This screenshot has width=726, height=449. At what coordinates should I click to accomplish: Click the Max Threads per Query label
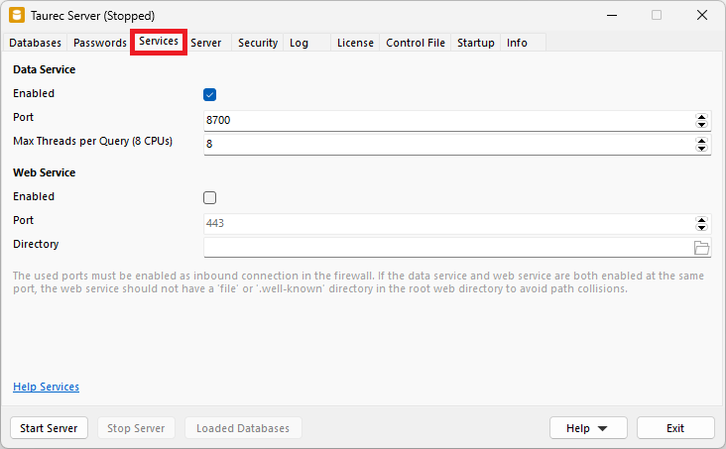[x=92, y=141]
